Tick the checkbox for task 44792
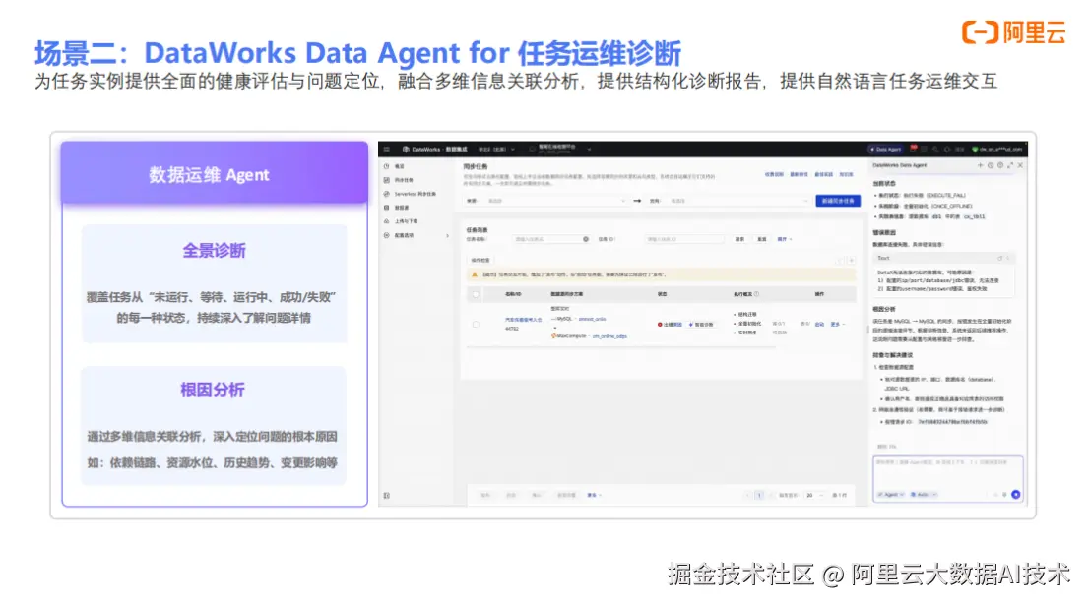The width and height of the screenshot is (1089, 606). pos(476,325)
